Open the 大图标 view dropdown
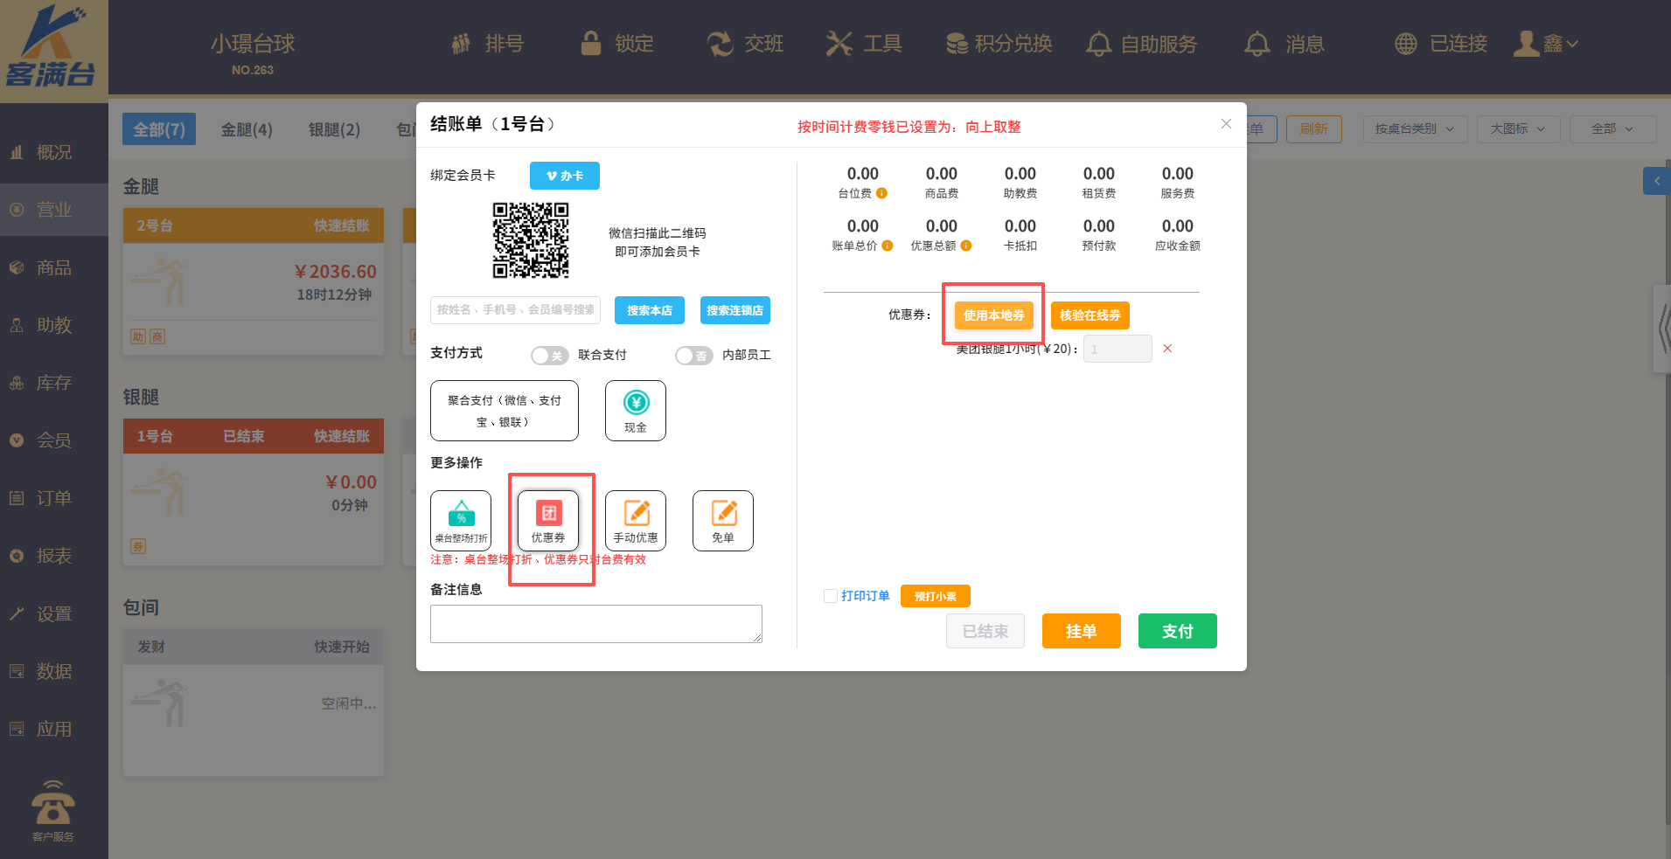This screenshot has width=1671, height=859. point(1518,128)
